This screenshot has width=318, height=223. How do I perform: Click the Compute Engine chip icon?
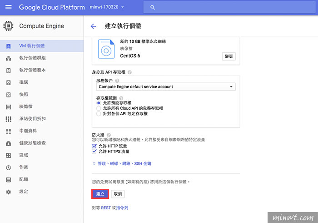coord(8,26)
